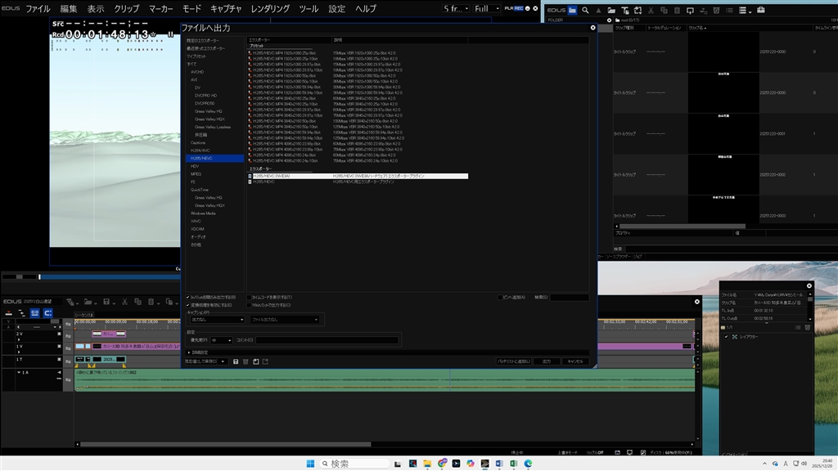The width and height of the screenshot is (838, 471).
Task: Toggle the add to bin checkbox
Action: click(x=500, y=297)
